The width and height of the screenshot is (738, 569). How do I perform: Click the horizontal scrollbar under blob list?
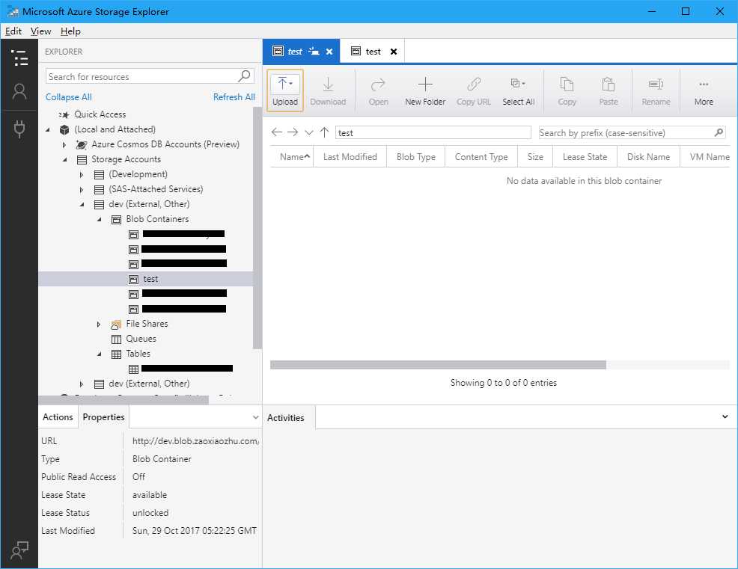(x=438, y=365)
